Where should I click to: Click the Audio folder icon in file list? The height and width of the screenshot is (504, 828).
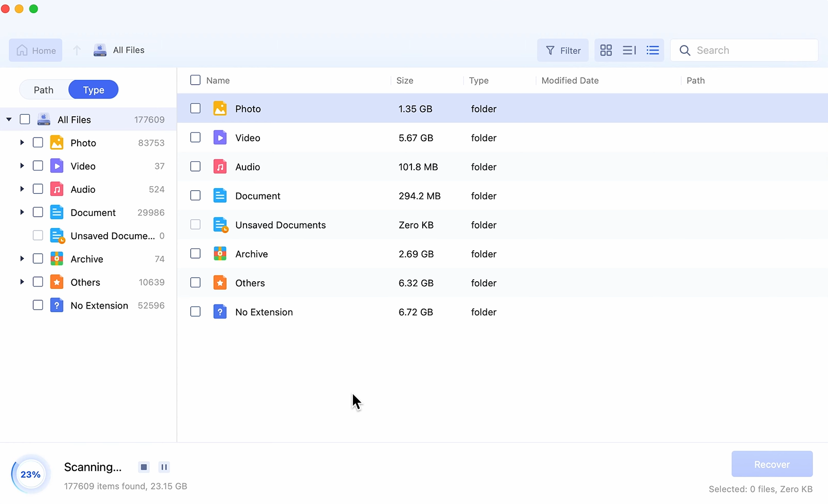coord(220,166)
